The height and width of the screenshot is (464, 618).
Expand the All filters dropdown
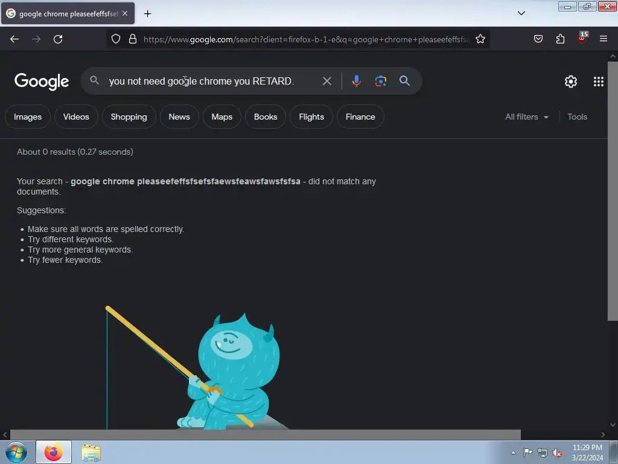[527, 117]
